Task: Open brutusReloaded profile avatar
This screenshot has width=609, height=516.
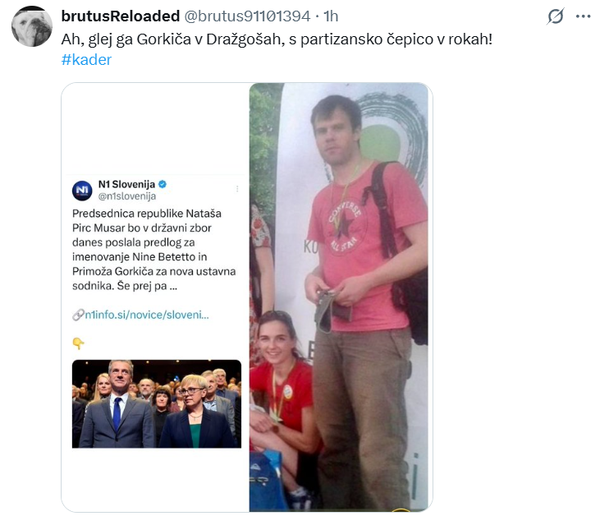Action: point(32,26)
